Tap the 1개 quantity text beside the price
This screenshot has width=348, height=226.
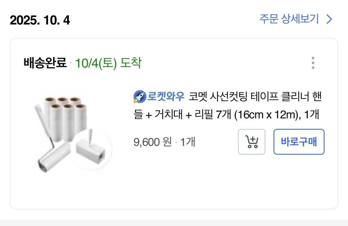coord(189,142)
